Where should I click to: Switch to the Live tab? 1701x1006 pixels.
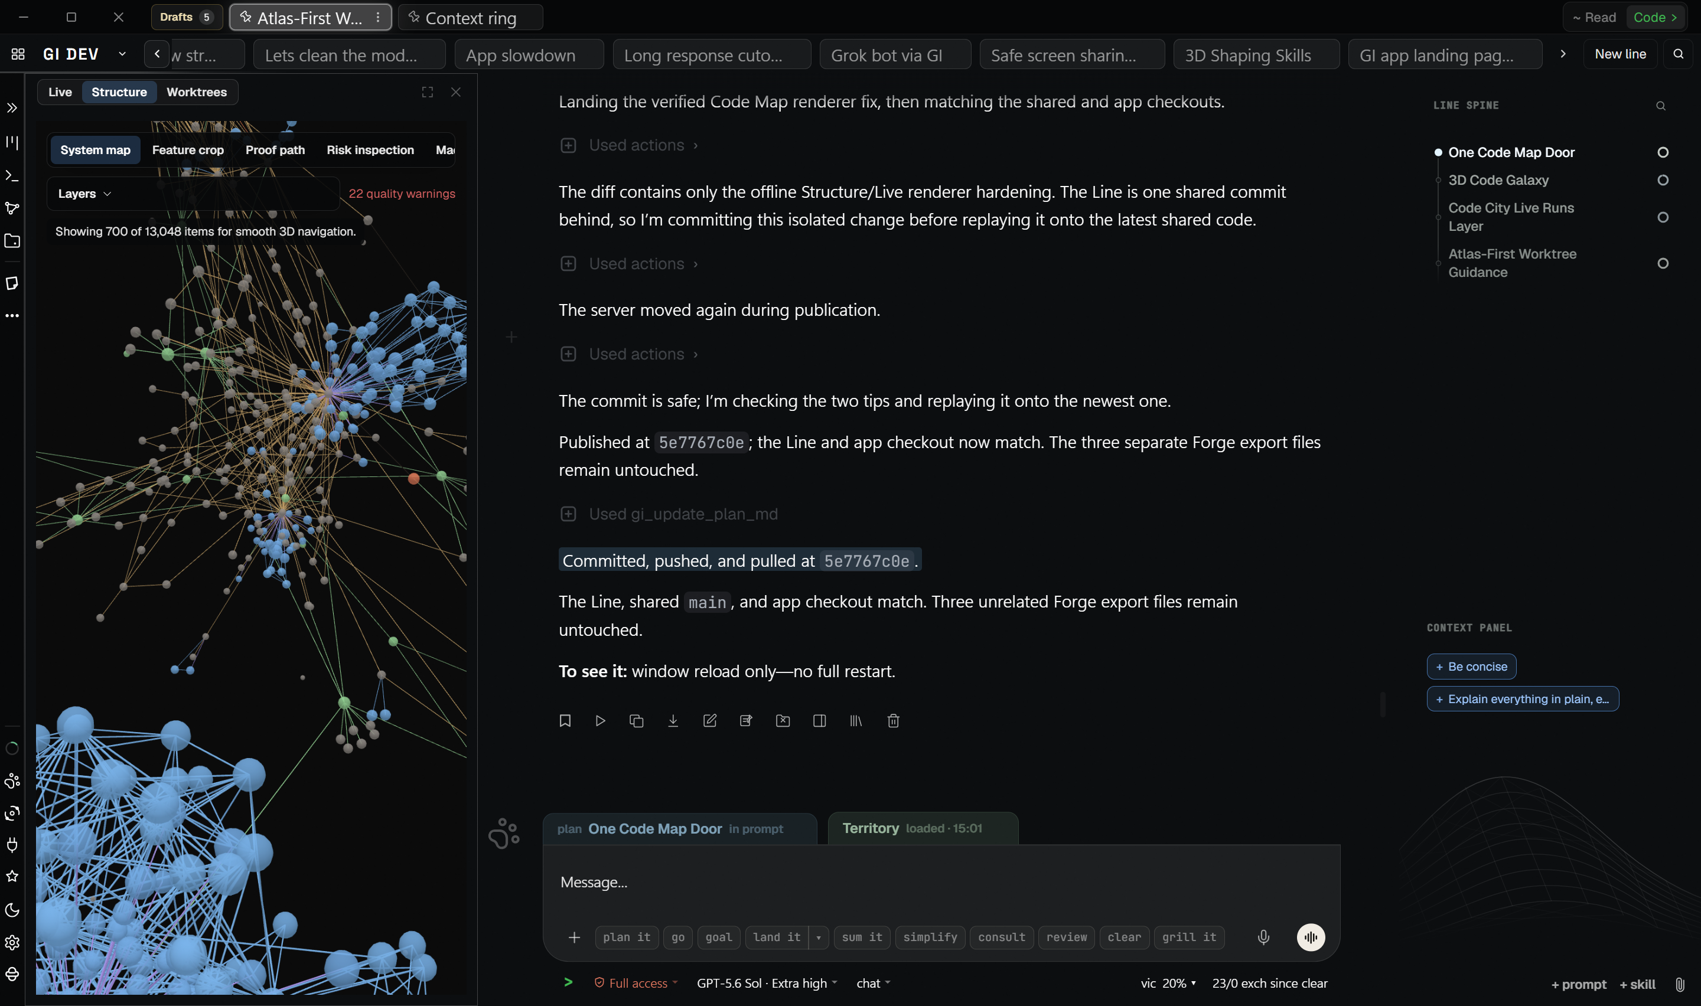click(60, 92)
